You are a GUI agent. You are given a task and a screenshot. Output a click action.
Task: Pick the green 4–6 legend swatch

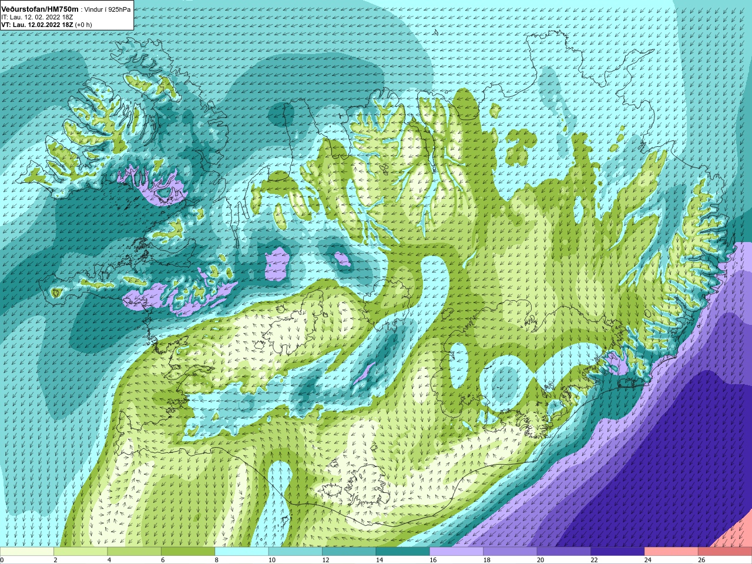pyautogui.click(x=134, y=552)
